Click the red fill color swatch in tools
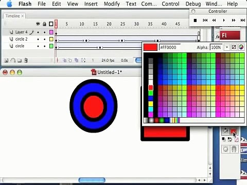 click(233, 131)
